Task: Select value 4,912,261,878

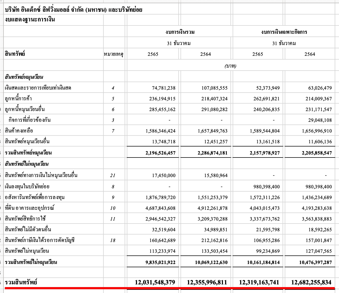Action: coord(213,208)
